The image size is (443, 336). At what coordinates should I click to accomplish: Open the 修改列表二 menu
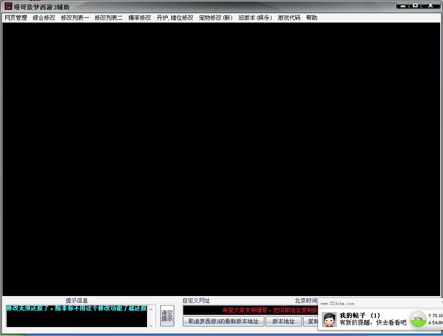(109, 18)
